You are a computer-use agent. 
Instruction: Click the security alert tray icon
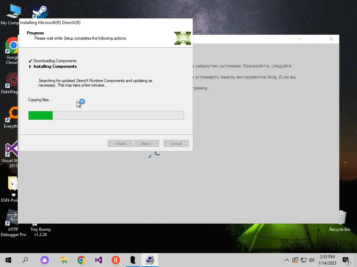[x=295, y=260]
